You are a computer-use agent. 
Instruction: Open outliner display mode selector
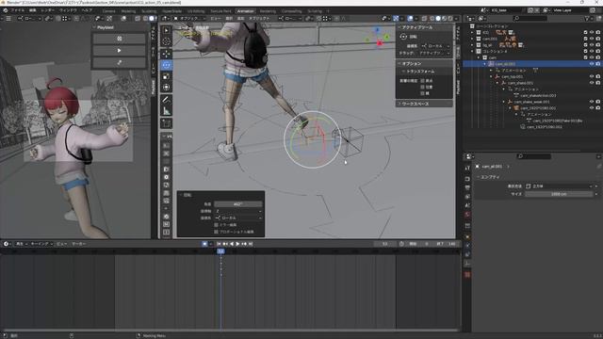[x=481, y=18]
